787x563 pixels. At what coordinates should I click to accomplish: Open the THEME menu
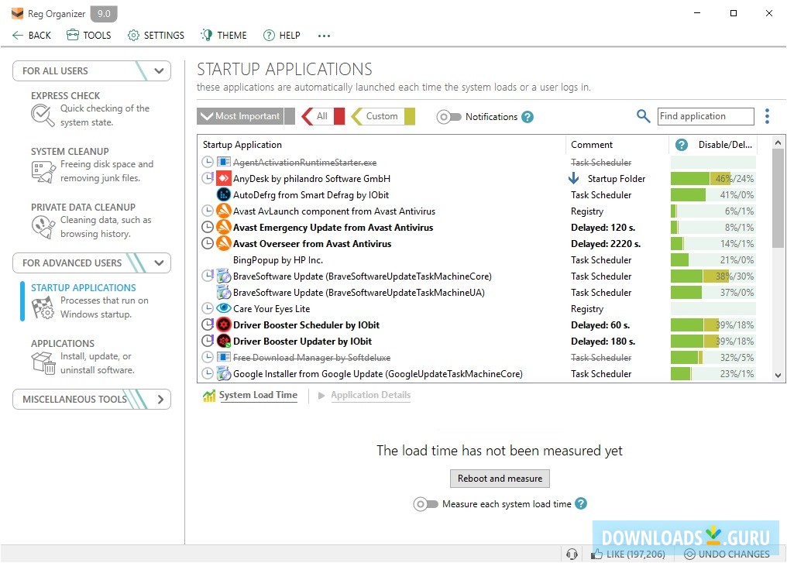(223, 35)
